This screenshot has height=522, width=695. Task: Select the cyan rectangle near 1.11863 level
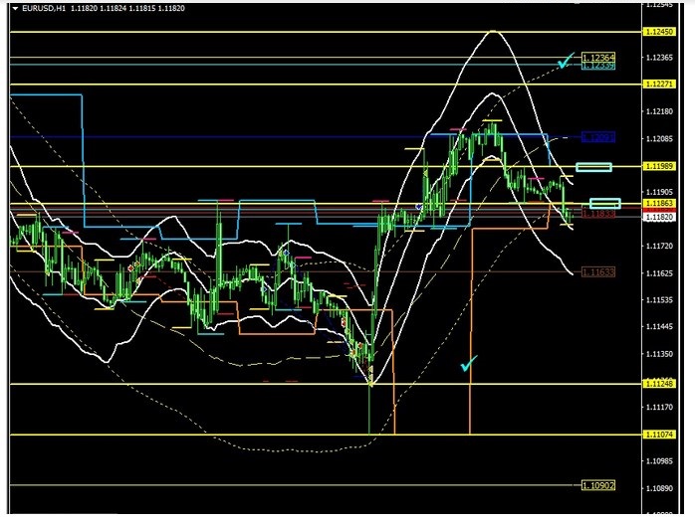[x=604, y=203]
